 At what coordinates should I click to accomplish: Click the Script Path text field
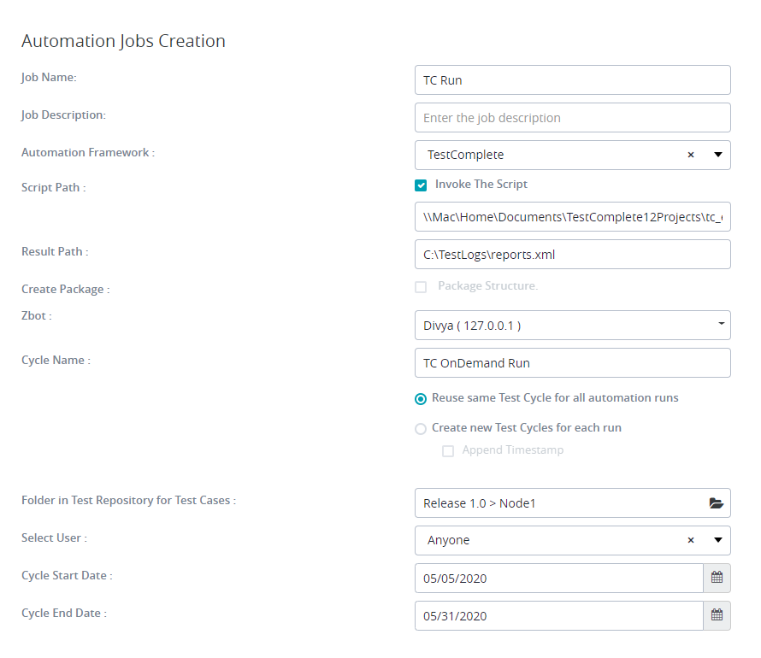pyautogui.click(x=572, y=217)
